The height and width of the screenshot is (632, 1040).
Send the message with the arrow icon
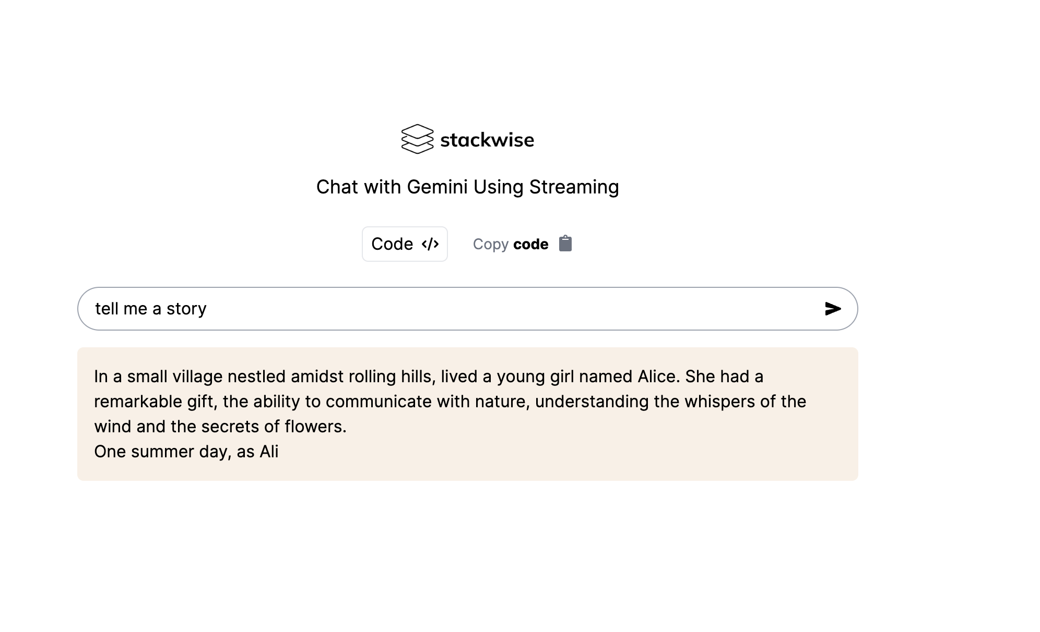pos(833,309)
